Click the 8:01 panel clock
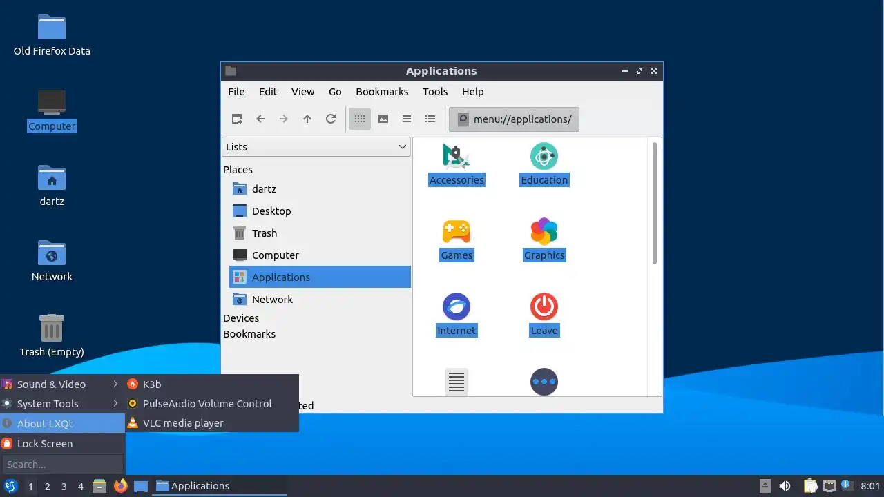Viewport: 884px width, 497px height. (x=870, y=486)
